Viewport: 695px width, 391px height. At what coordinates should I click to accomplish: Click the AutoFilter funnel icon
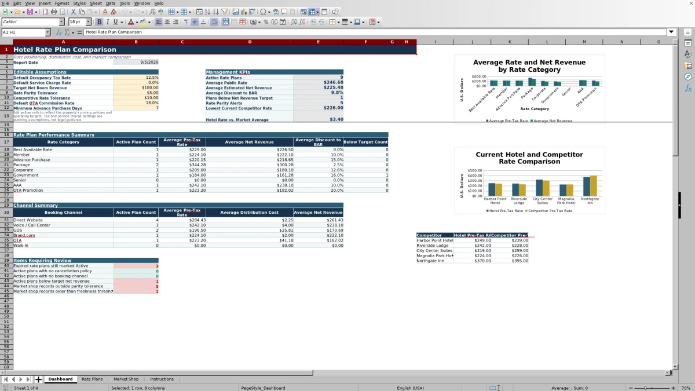click(x=224, y=12)
